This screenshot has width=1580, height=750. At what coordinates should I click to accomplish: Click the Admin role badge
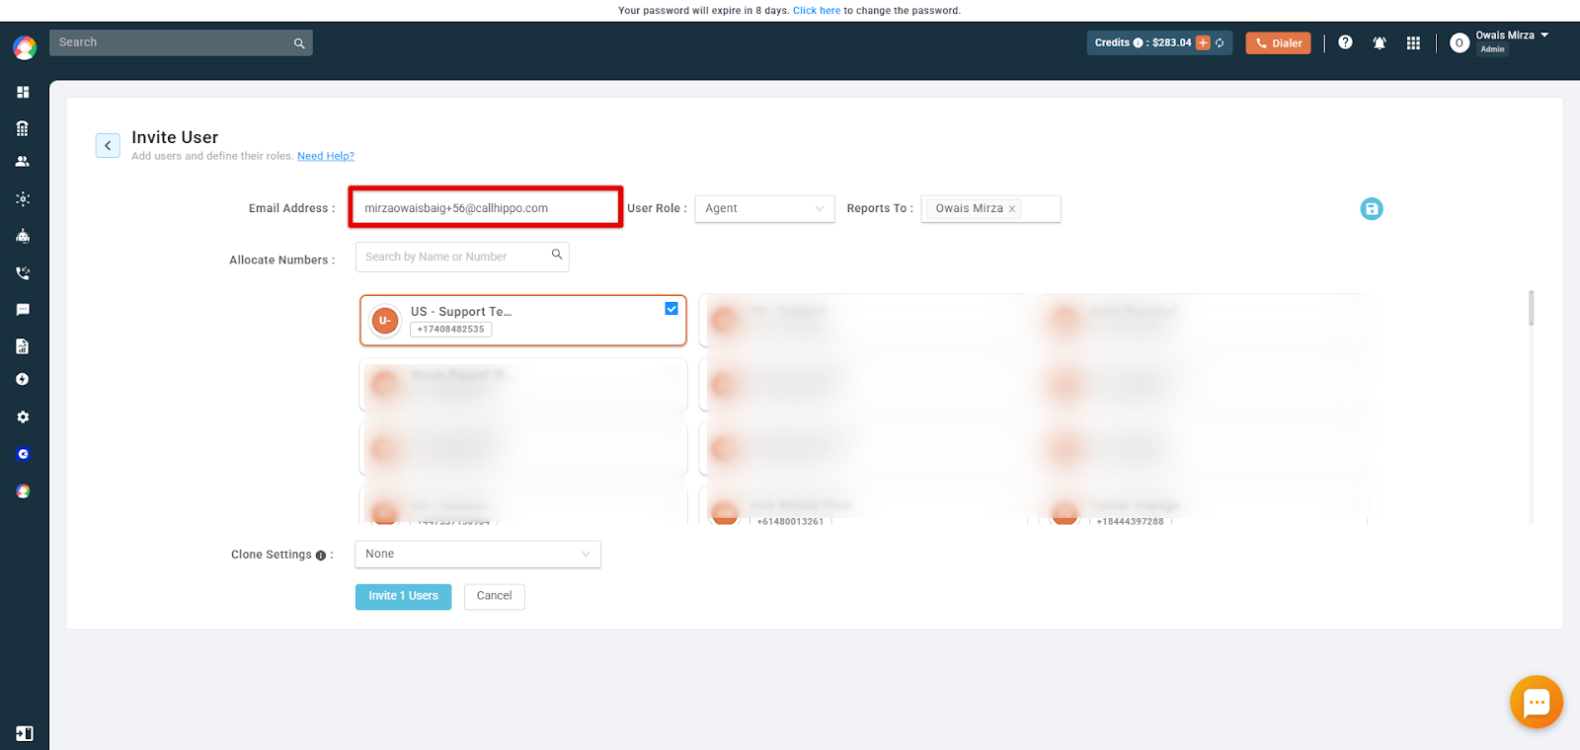(x=1492, y=49)
